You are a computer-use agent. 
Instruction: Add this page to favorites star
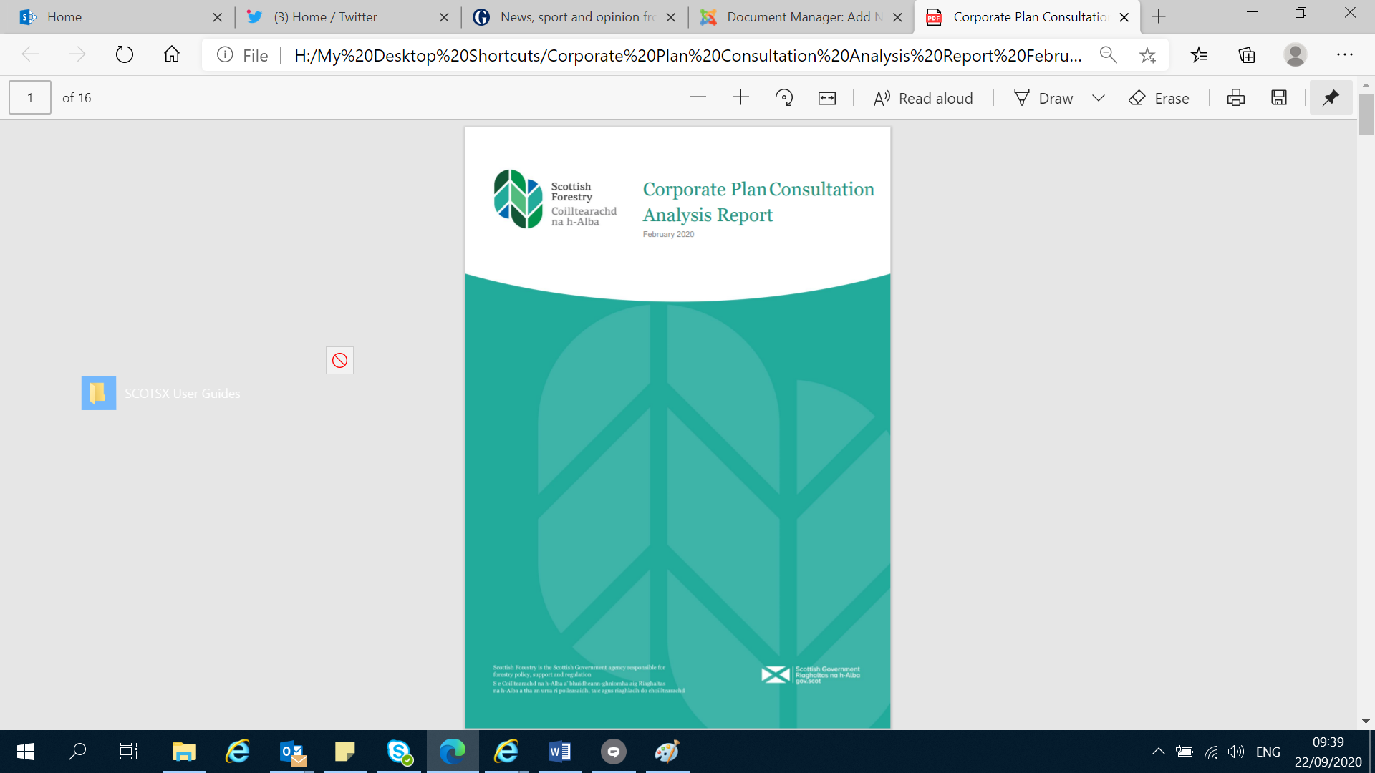pos(1147,55)
